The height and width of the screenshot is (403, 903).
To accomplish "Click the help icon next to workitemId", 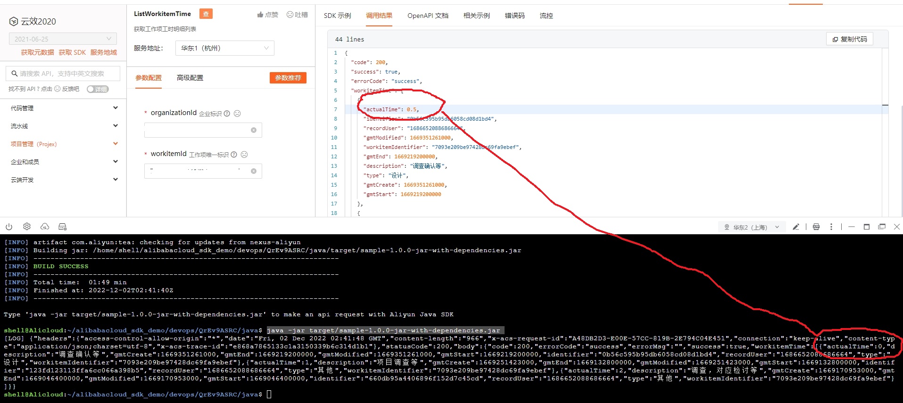I will 234,155.
